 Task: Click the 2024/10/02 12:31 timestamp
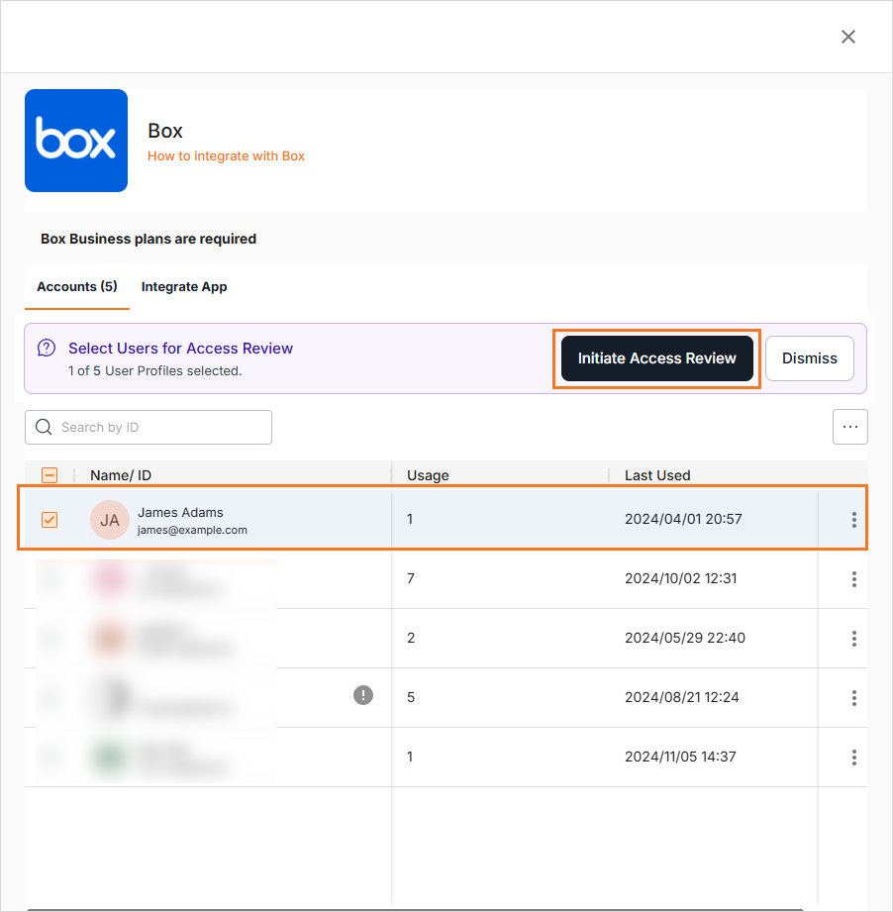(681, 578)
